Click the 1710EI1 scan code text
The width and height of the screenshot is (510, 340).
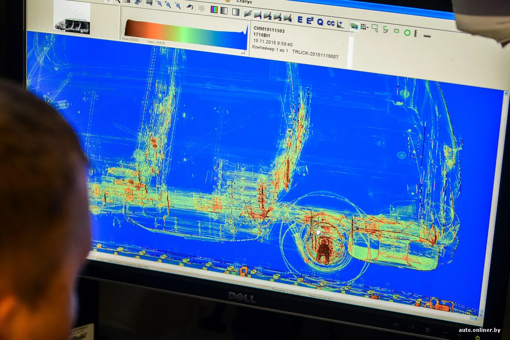pos(261,36)
